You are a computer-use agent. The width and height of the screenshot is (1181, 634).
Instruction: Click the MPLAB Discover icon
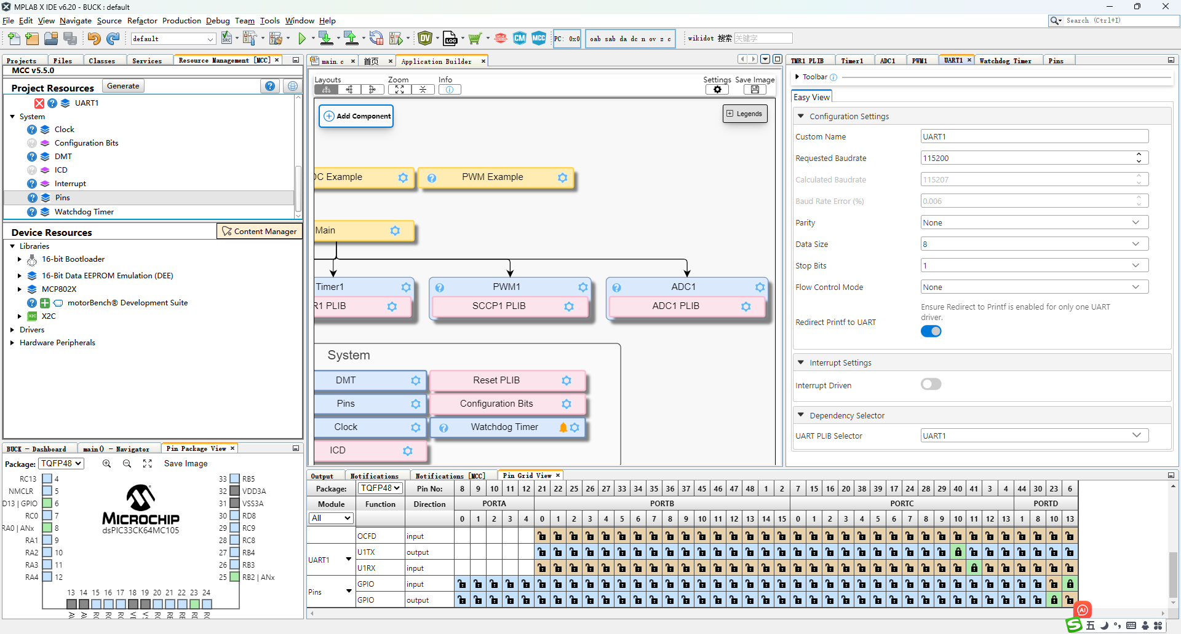click(x=501, y=38)
